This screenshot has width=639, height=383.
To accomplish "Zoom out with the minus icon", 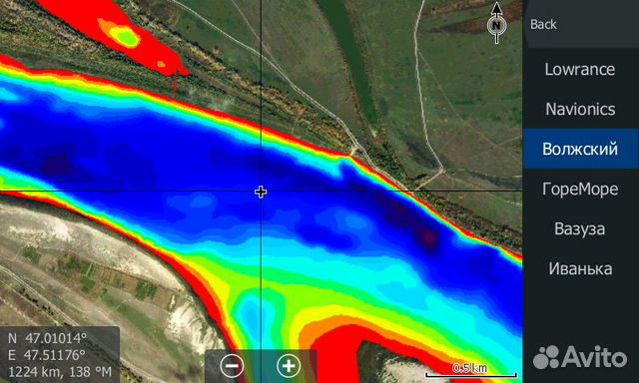I will pyautogui.click(x=233, y=365).
